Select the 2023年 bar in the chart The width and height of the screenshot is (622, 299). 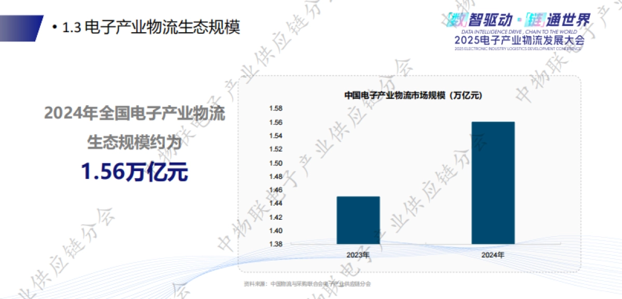(x=358, y=220)
